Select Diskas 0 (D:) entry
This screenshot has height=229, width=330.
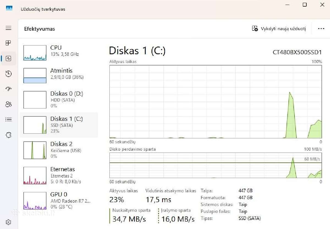pos(59,100)
